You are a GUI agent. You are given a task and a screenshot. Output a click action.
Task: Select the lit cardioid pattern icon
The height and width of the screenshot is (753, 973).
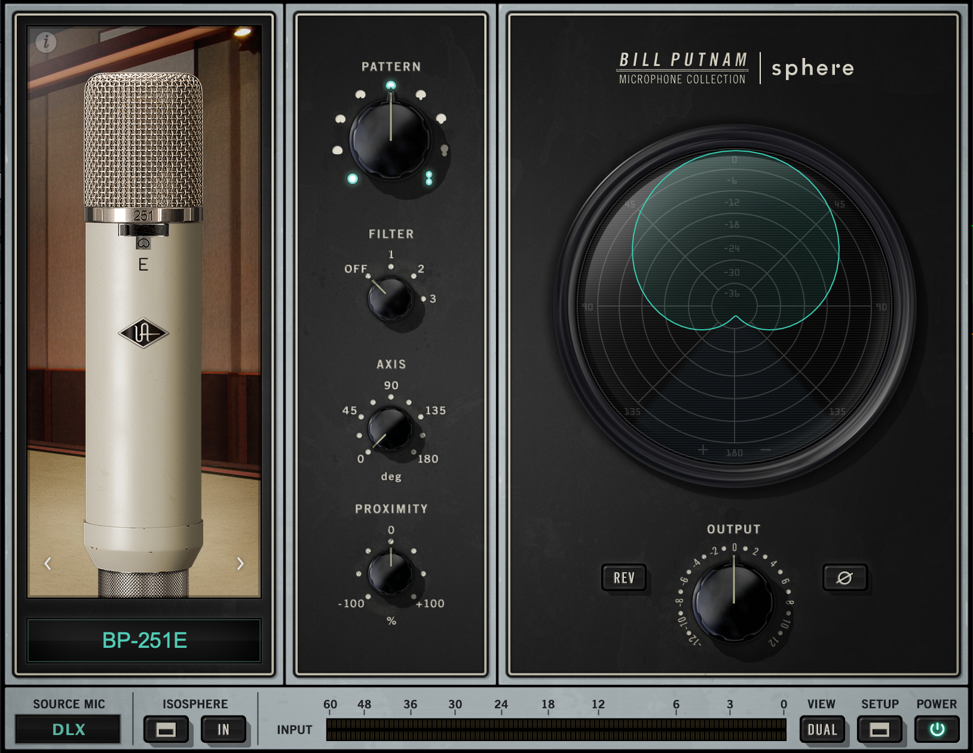click(391, 85)
